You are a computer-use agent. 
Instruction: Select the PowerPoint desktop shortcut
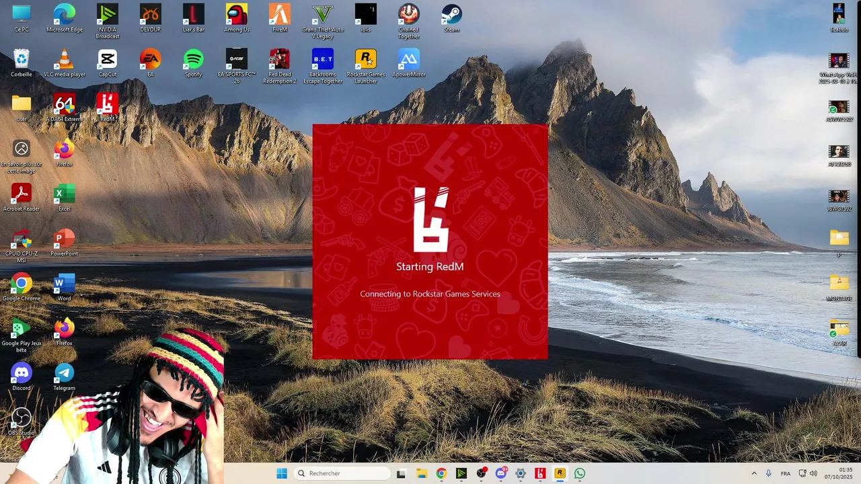65,242
